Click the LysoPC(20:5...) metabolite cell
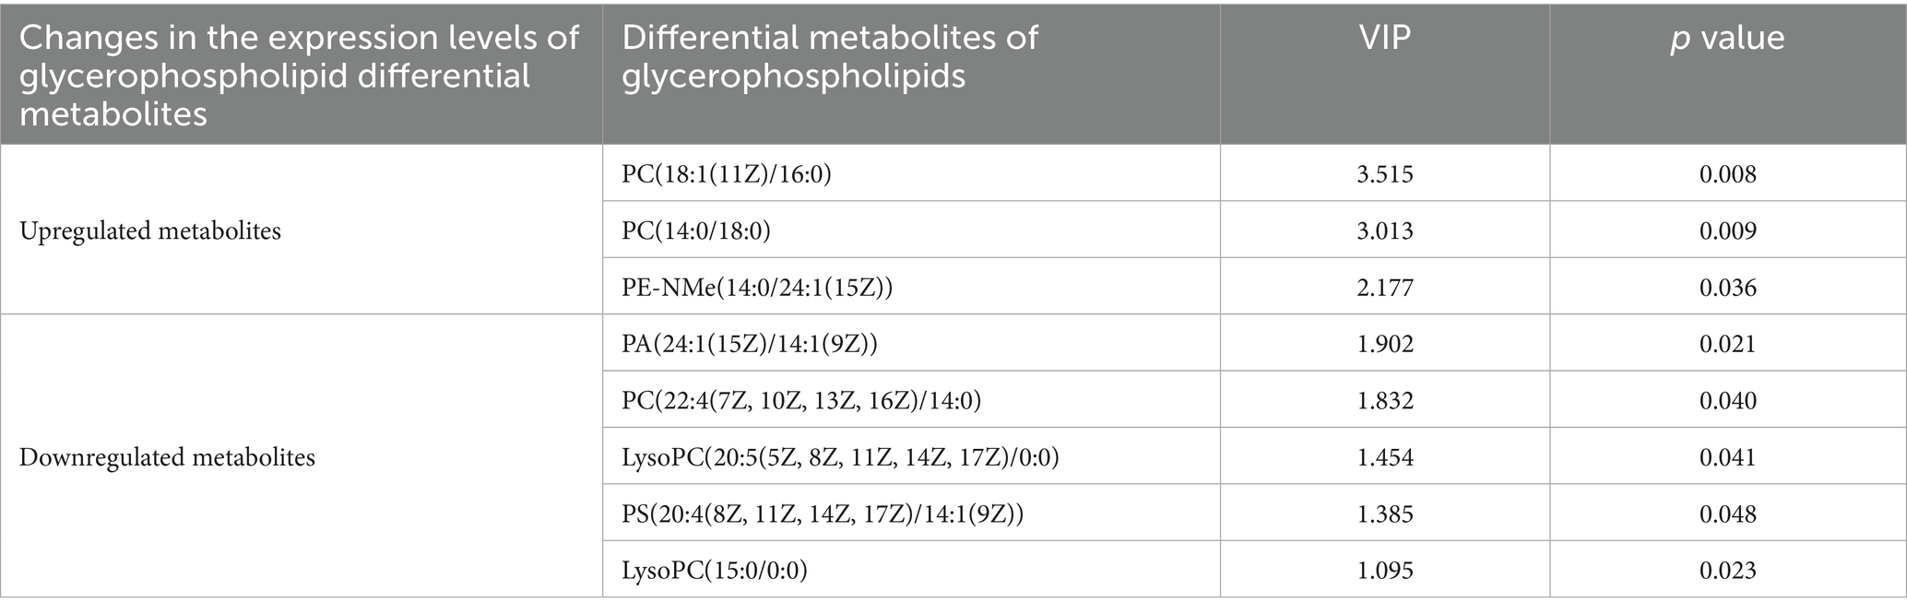This screenshot has height=614, width=1907. (840, 457)
